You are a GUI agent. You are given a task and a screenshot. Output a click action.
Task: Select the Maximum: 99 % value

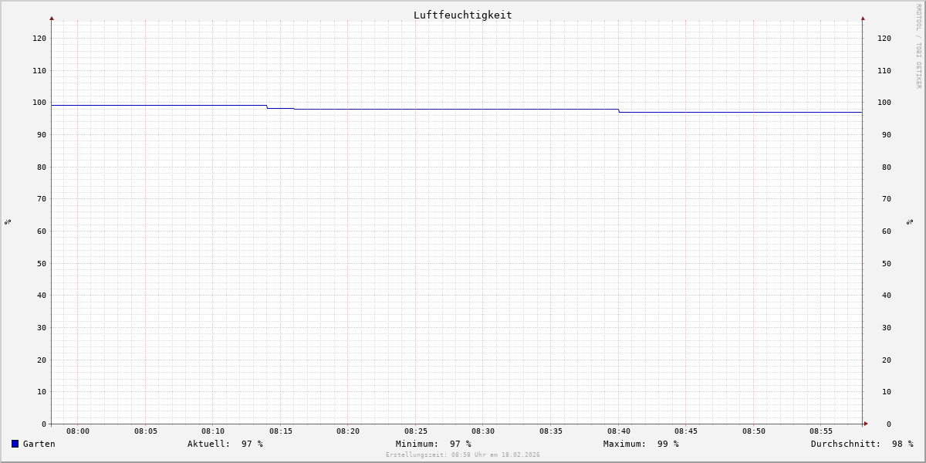pyautogui.click(x=641, y=444)
